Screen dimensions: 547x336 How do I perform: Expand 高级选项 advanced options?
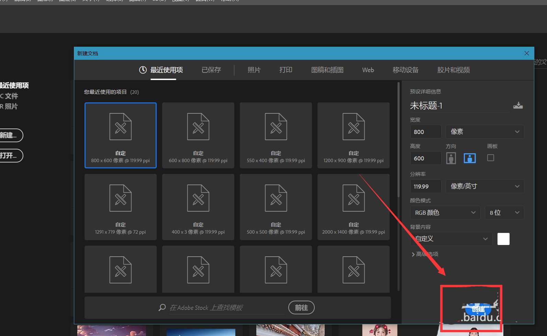(x=425, y=254)
